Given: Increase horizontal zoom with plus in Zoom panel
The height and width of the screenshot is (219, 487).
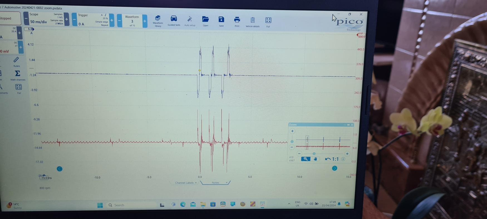Looking at the screenshot, I should [347, 154].
